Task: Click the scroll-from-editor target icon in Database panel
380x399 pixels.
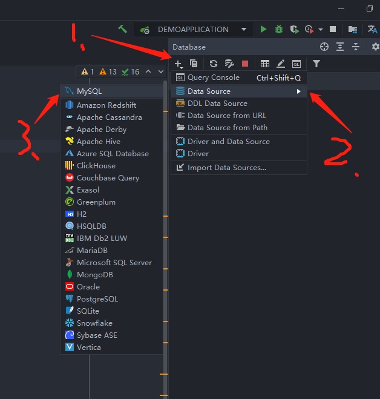Action: (324, 47)
